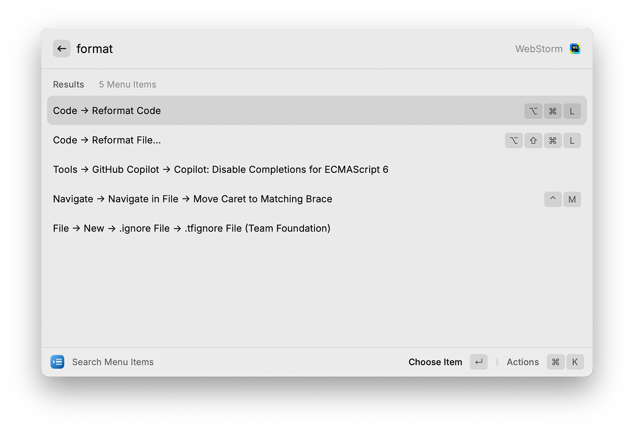Viewport: 634px width, 431px height.
Task: Select 'Move Caret to Matching Brace' result
Action: [317, 199]
